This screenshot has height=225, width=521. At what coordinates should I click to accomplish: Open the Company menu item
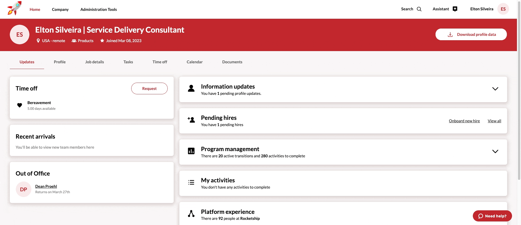[x=60, y=10]
